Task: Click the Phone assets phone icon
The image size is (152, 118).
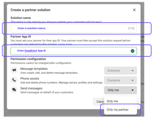Action: (x=14, y=80)
